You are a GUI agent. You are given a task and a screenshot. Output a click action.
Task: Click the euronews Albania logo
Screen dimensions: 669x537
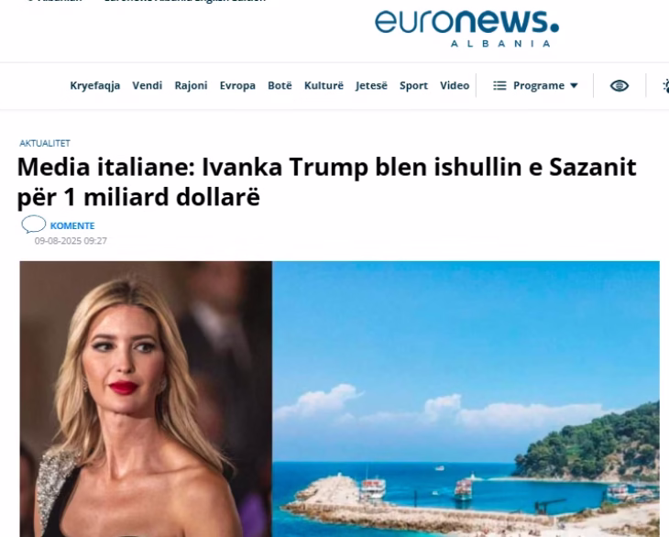pyautogui.click(x=466, y=27)
